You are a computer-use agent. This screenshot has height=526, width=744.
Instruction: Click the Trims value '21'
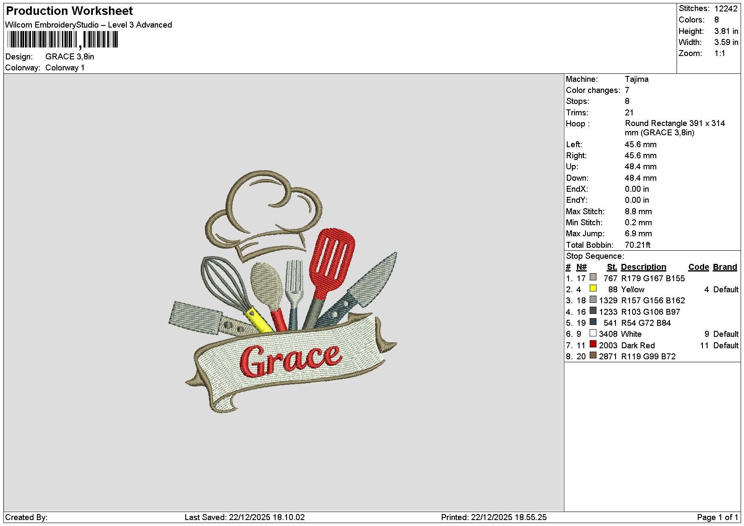coord(629,113)
